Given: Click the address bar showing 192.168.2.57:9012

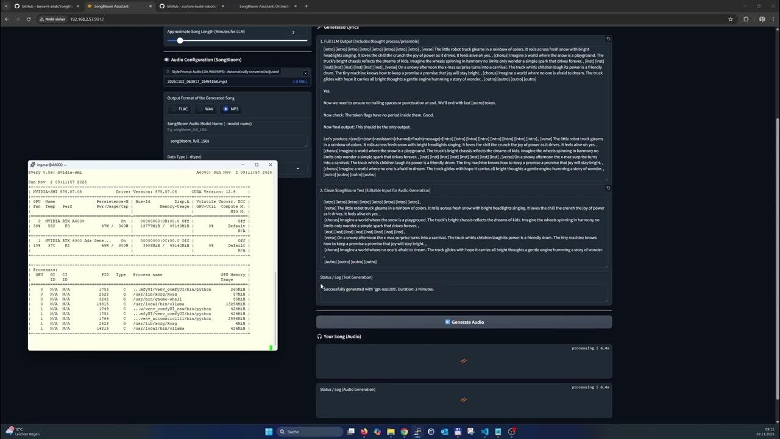Looking at the screenshot, I should [x=87, y=19].
